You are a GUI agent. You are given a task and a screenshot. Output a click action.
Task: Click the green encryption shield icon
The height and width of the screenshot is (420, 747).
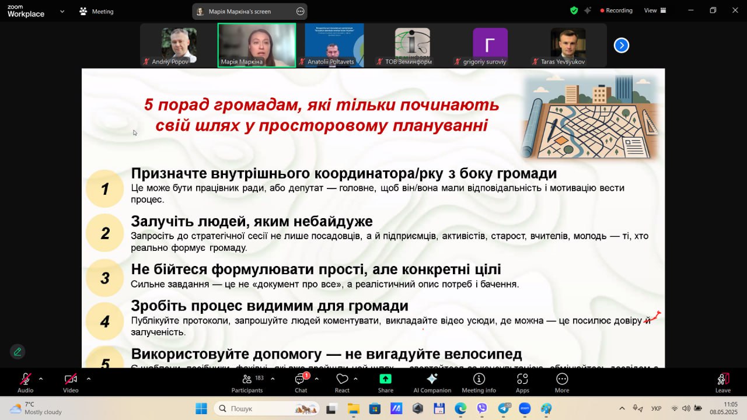point(574,10)
